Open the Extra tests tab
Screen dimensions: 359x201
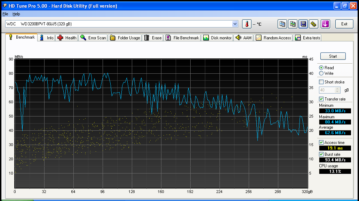point(308,38)
